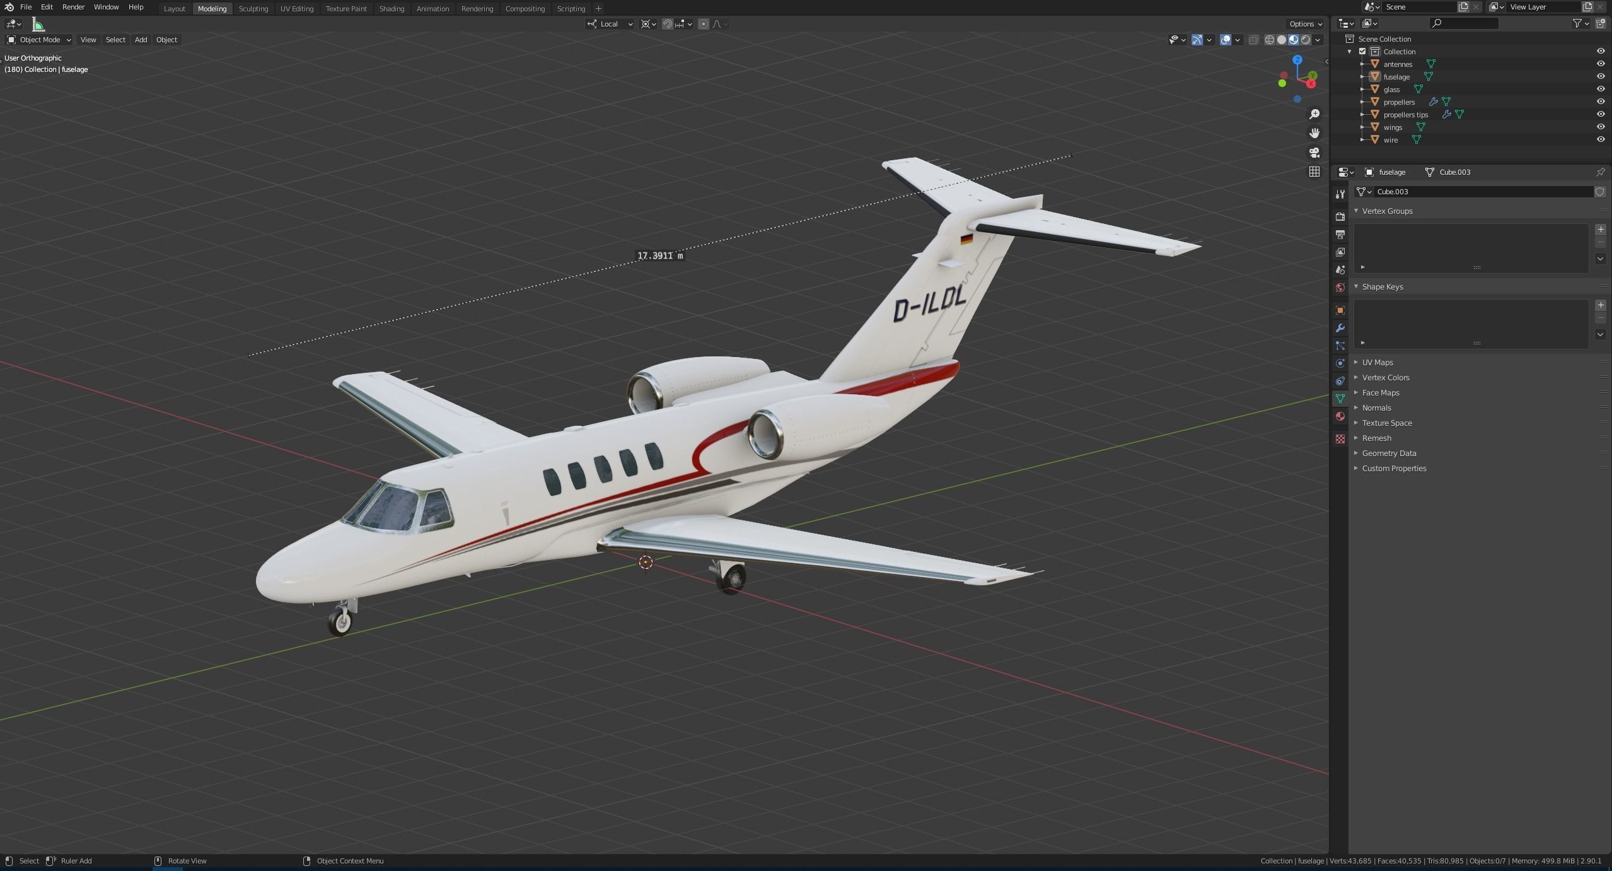The width and height of the screenshot is (1612, 871).
Task: Open the Object Data mesh properties tab
Action: click(x=1340, y=399)
